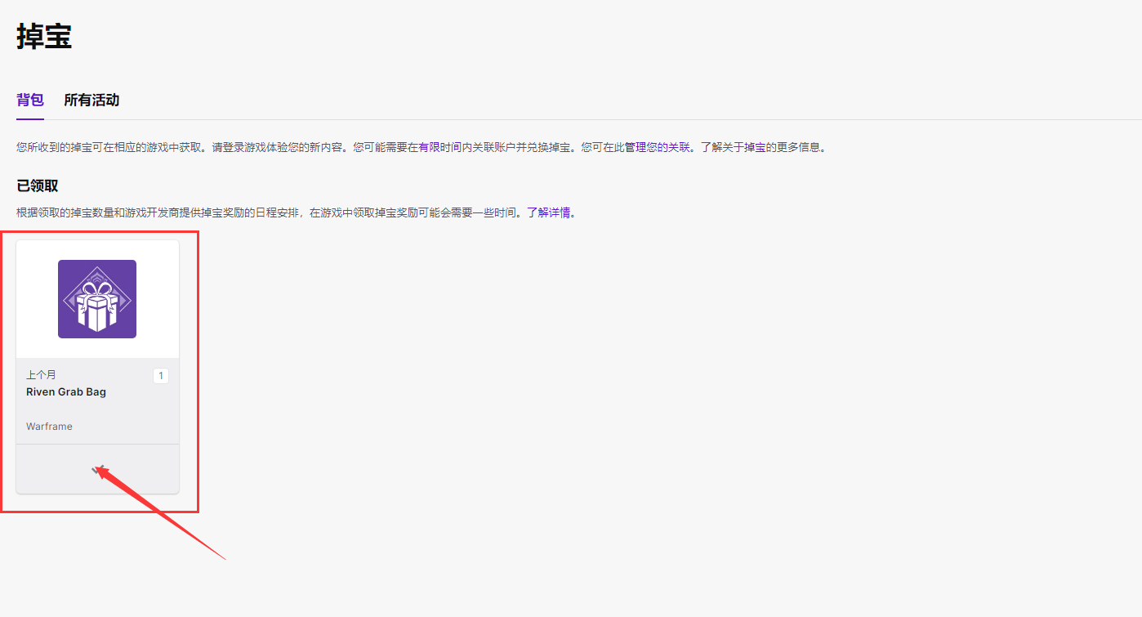Click the quantity badge showing 1
1142x617 pixels.
pyautogui.click(x=161, y=376)
